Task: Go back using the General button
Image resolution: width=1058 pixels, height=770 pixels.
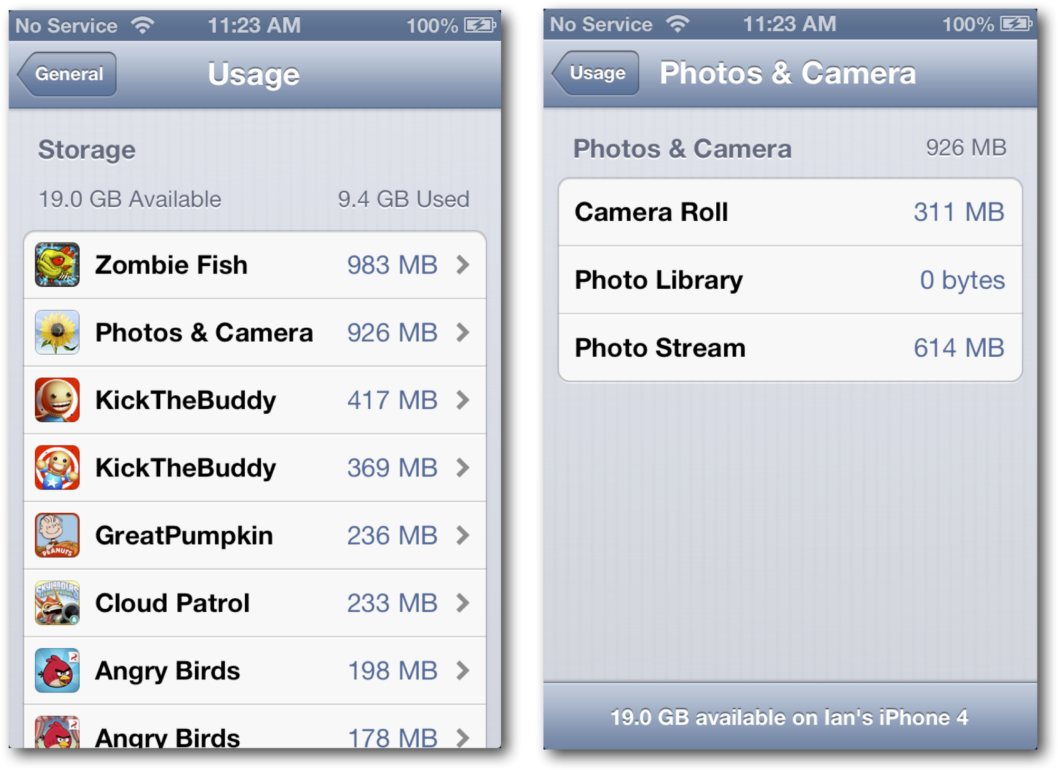Action: click(67, 74)
